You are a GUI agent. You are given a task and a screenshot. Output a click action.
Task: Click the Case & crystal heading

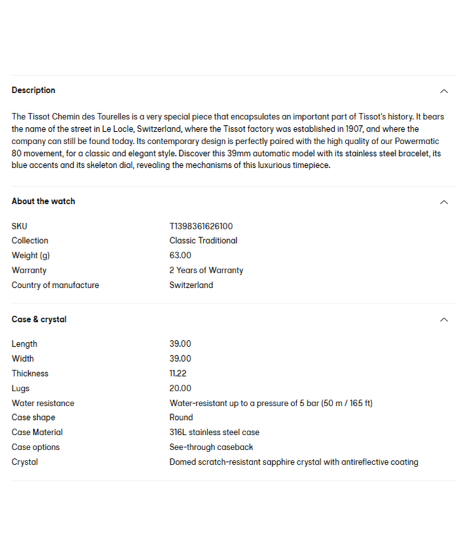[x=39, y=319]
